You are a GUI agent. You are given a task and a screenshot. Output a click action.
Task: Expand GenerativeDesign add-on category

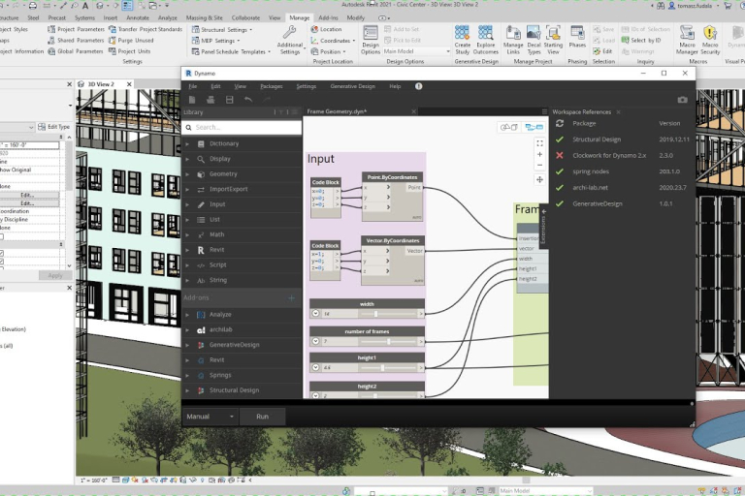[187, 345]
